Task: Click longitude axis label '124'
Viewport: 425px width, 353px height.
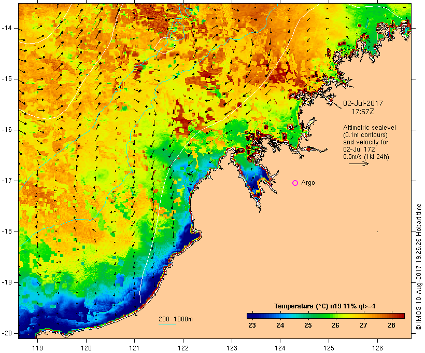Action: pos(280,348)
